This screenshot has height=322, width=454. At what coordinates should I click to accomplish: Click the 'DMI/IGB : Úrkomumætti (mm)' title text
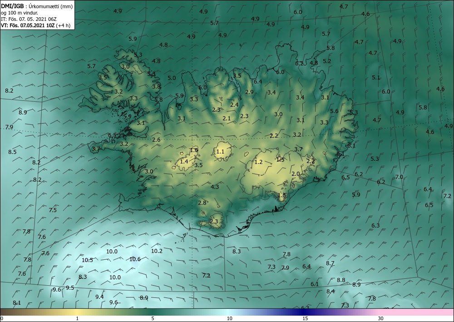[x=37, y=6]
